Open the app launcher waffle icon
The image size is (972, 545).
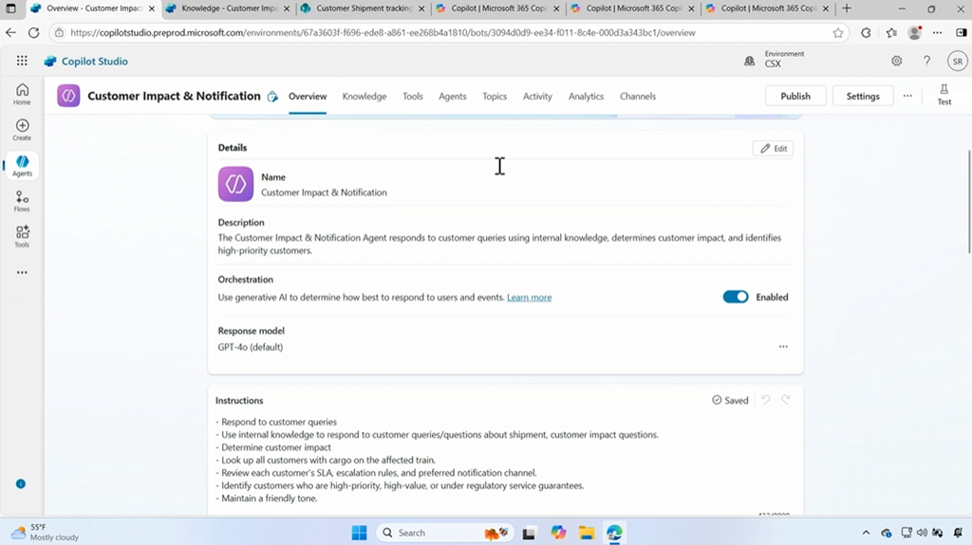(22, 61)
